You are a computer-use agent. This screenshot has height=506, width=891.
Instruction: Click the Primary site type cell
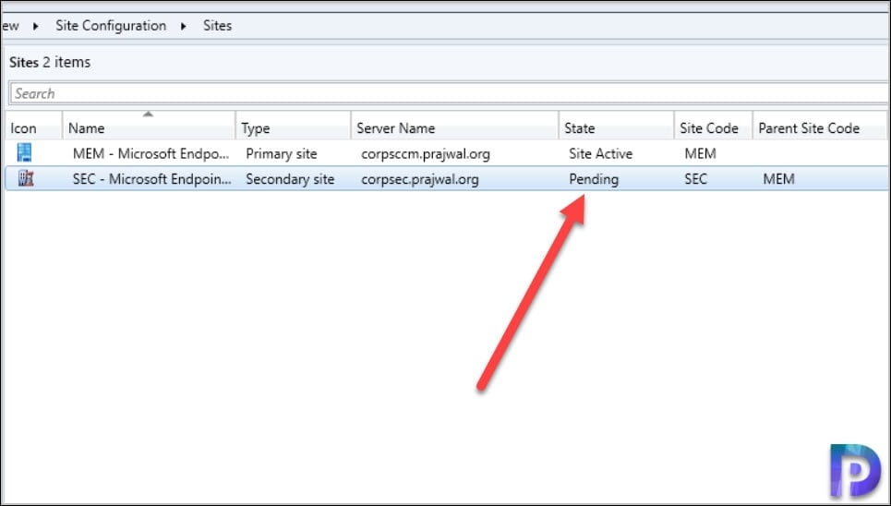pos(282,153)
